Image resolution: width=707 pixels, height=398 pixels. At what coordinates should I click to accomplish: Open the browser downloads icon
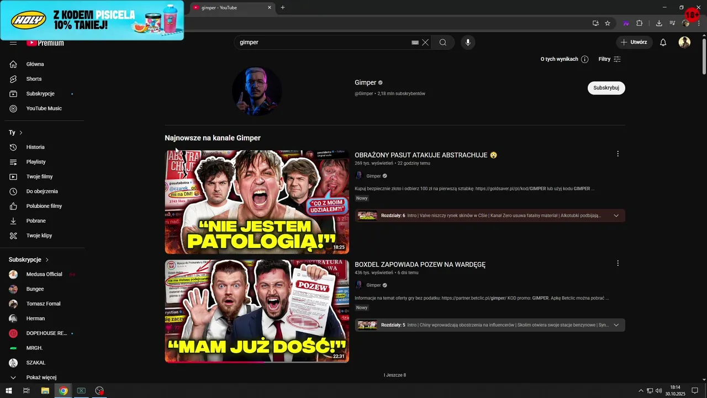point(659,23)
